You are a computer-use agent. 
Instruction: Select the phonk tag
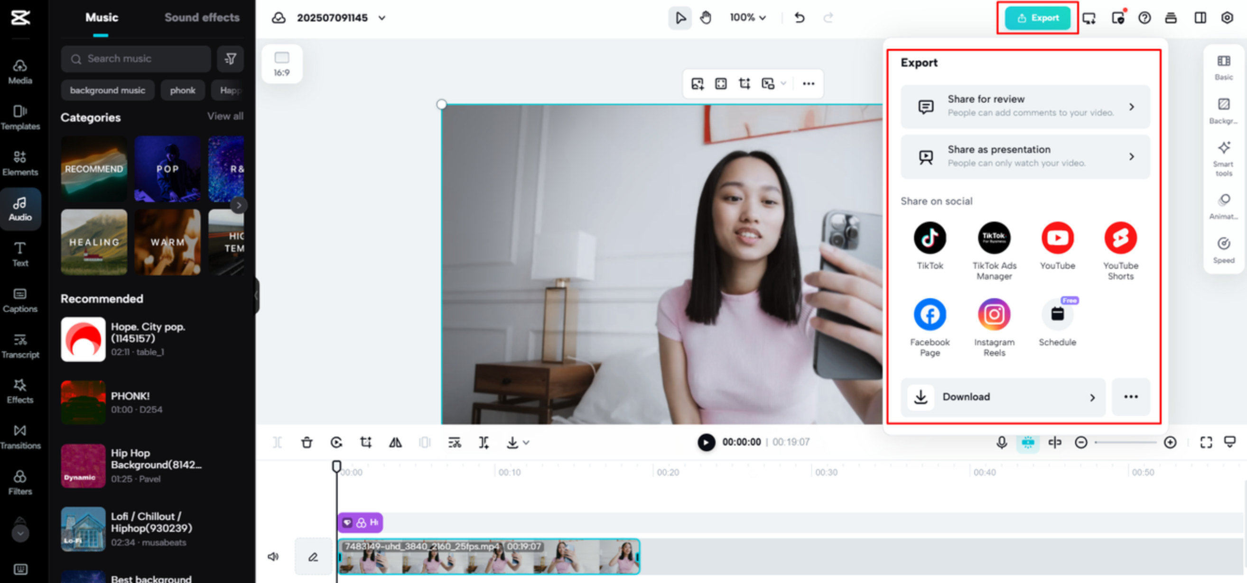183,91
